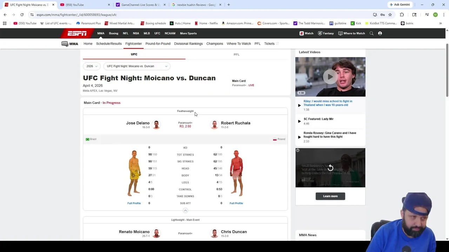This screenshot has width=449, height=252.
Task: Reload the page
Action: click(x=22, y=15)
